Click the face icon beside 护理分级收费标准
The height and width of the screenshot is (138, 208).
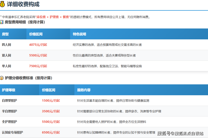(x=2, y=78)
